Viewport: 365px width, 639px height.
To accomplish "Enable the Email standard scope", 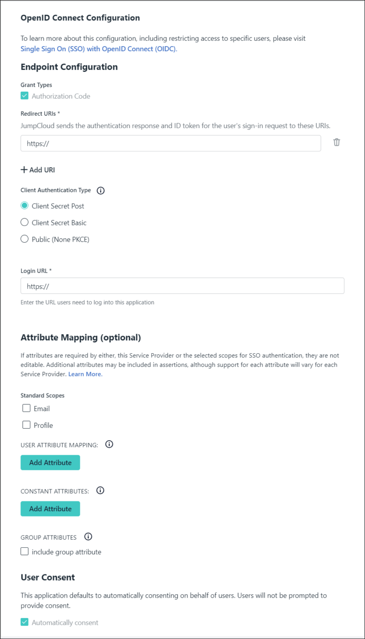I will click(x=26, y=408).
